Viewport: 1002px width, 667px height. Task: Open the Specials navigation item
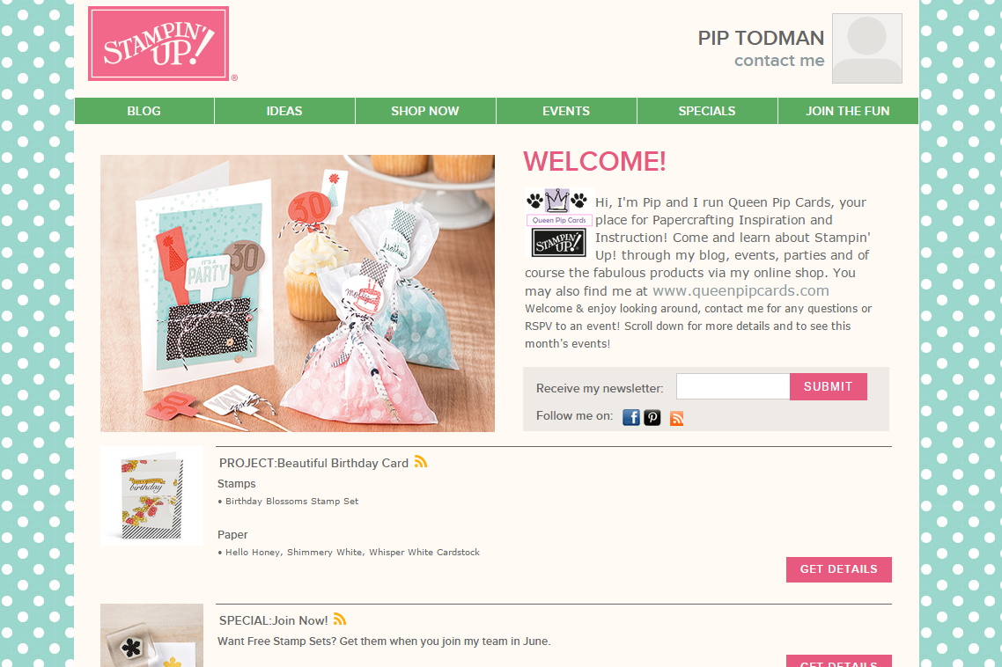[x=707, y=111]
